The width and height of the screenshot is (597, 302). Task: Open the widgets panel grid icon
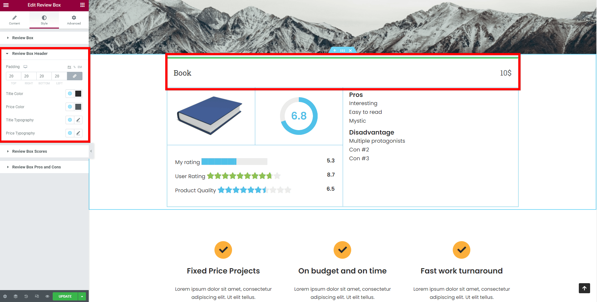click(x=82, y=5)
